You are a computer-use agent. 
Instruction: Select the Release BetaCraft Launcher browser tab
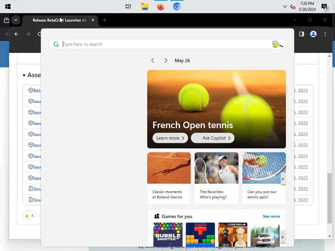tap(60, 20)
